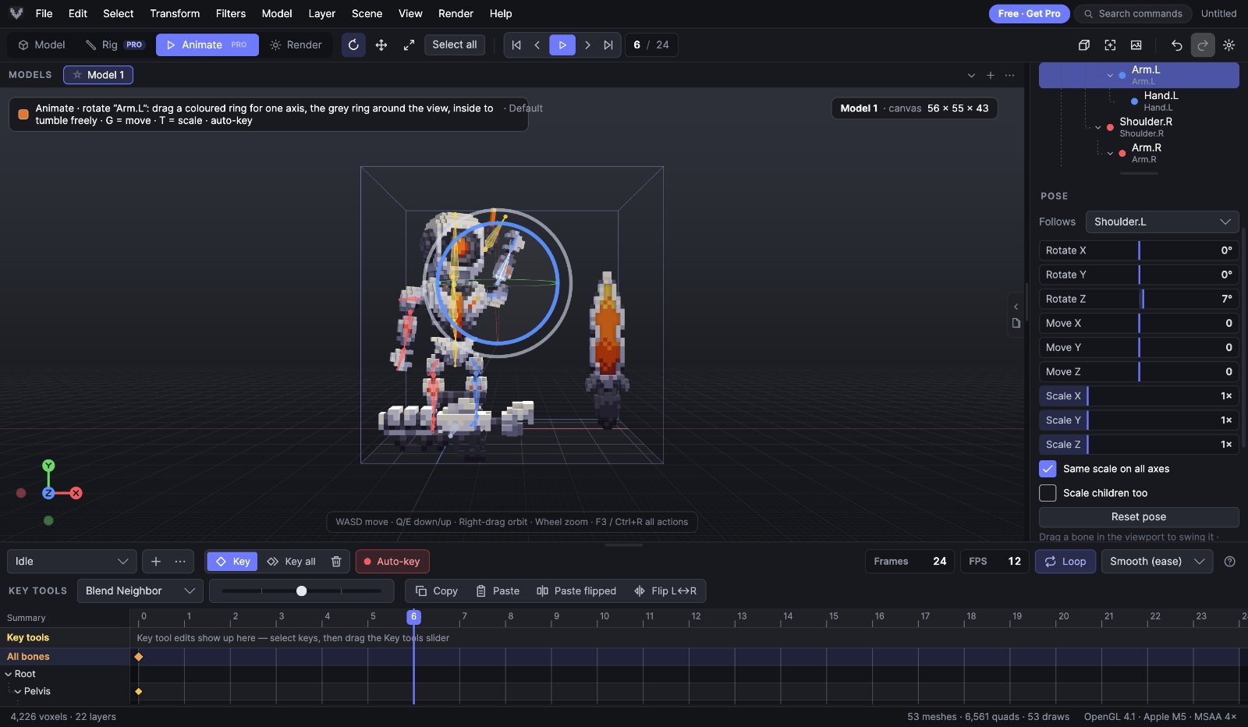Click the image capture icon
Screen dimensions: 1248x727
(1136, 45)
